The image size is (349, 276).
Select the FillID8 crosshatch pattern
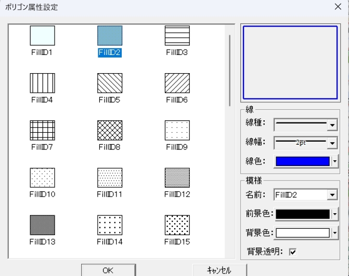click(x=110, y=130)
